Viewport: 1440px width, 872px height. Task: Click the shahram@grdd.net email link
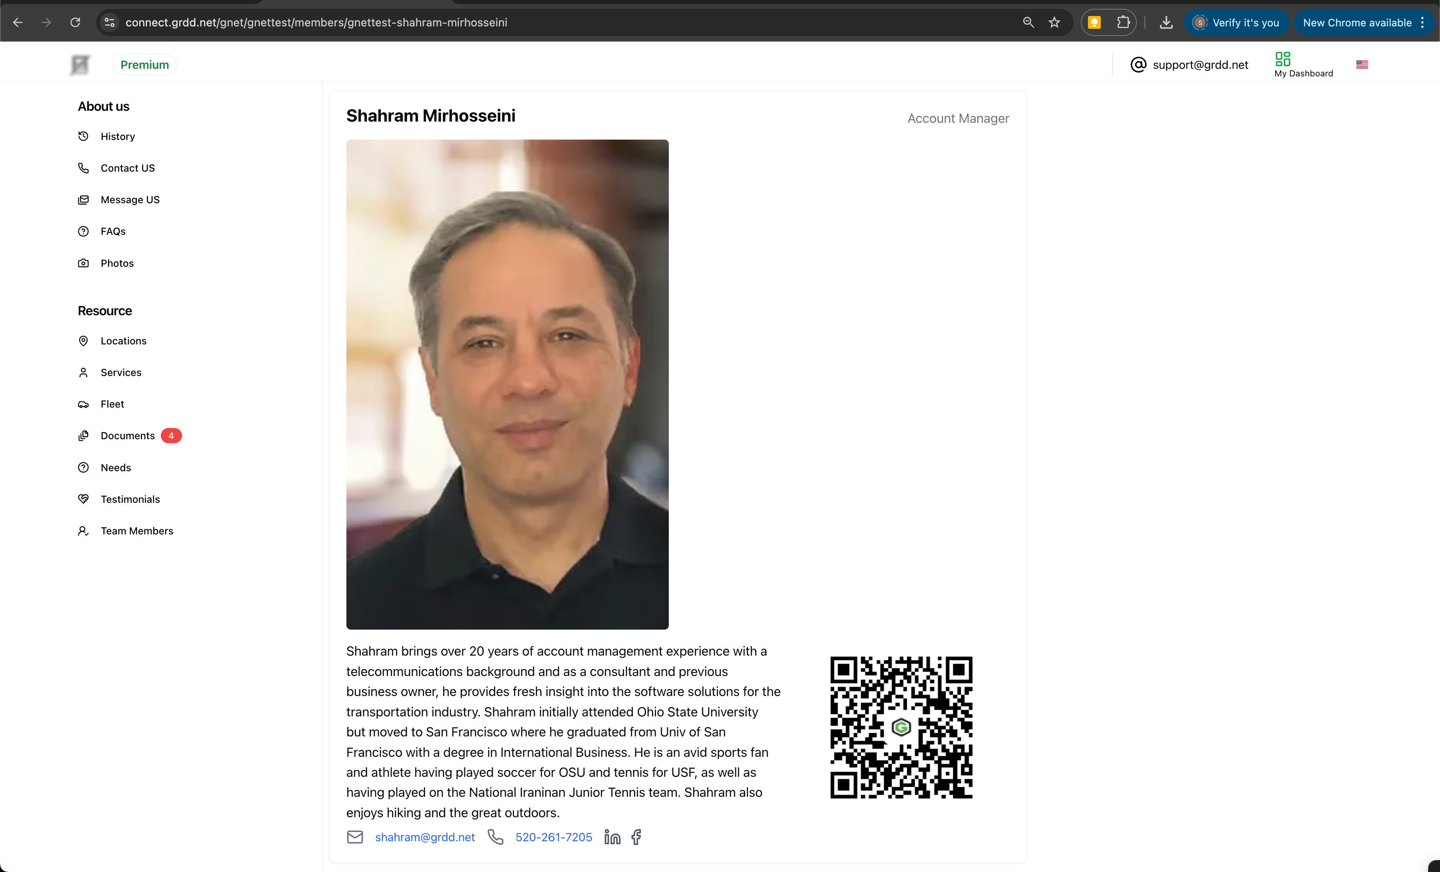pyautogui.click(x=425, y=837)
